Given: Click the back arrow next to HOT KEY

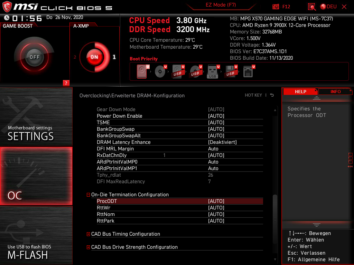Looking at the screenshot, I should [272, 95].
